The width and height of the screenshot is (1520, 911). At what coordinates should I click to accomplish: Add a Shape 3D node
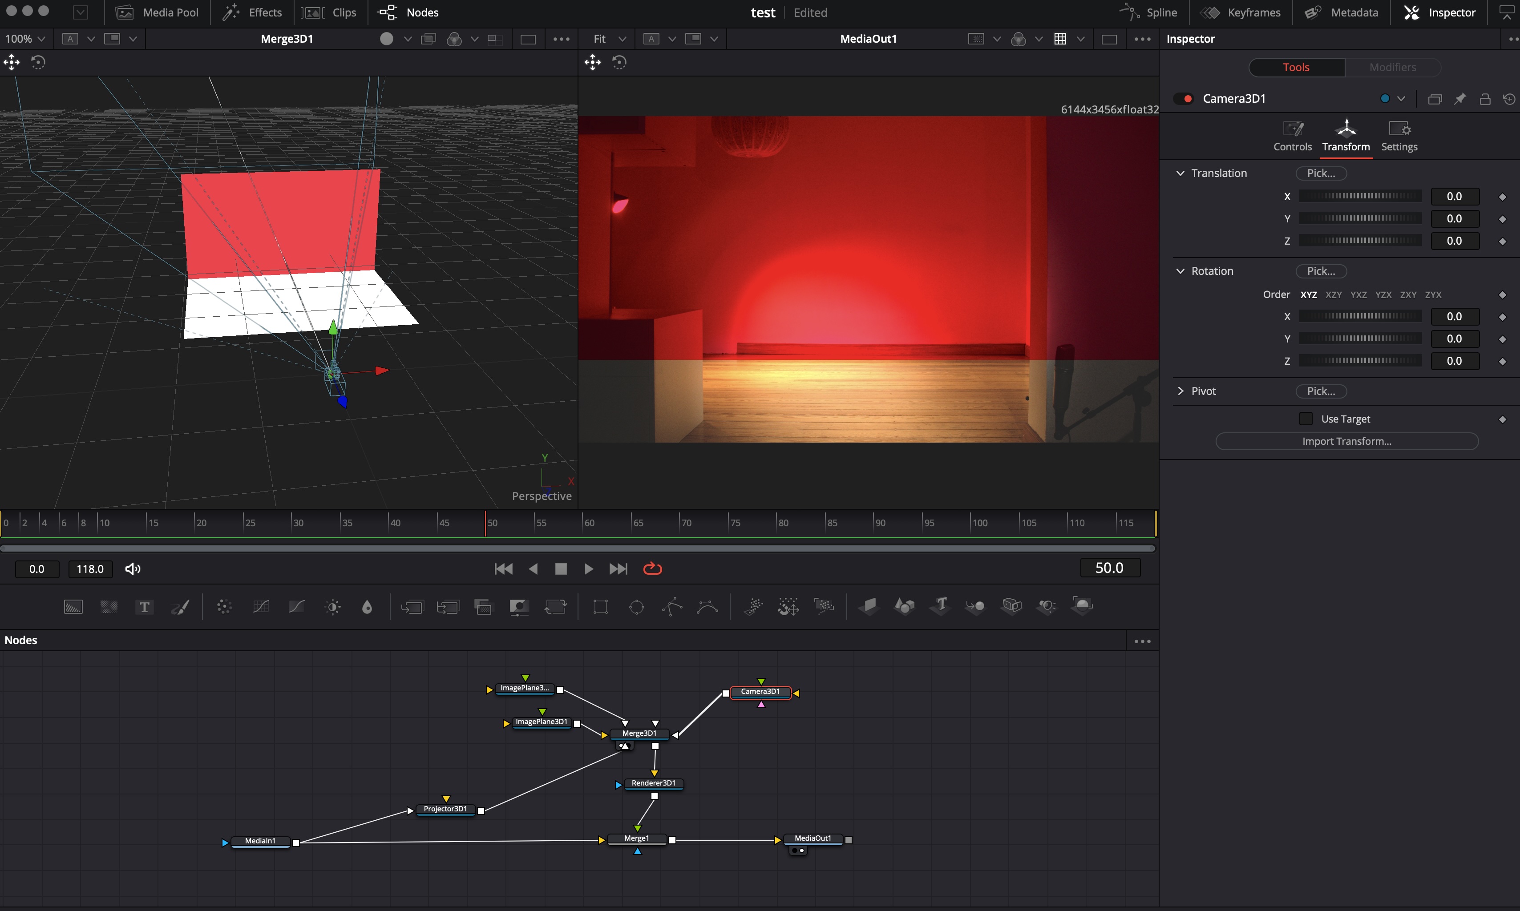coord(904,607)
